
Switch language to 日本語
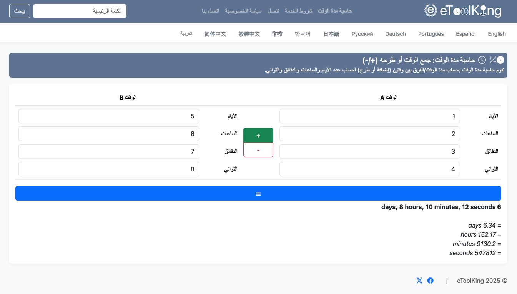point(331,34)
